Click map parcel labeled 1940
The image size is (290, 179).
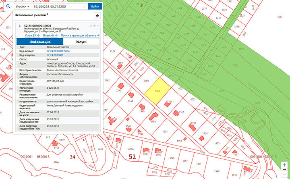pyautogui.click(x=217, y=171)
